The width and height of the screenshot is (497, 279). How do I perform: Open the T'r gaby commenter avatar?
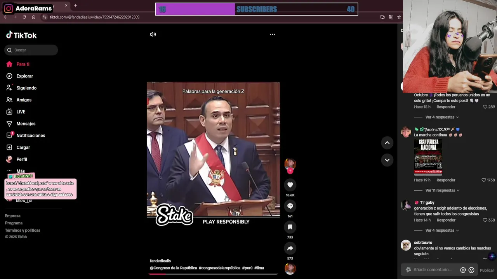click(406, 205)
